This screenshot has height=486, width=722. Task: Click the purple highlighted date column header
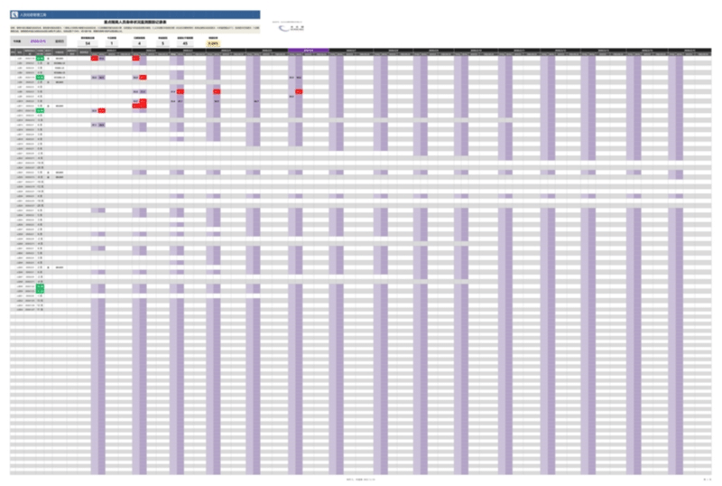(x=309, y=51)
